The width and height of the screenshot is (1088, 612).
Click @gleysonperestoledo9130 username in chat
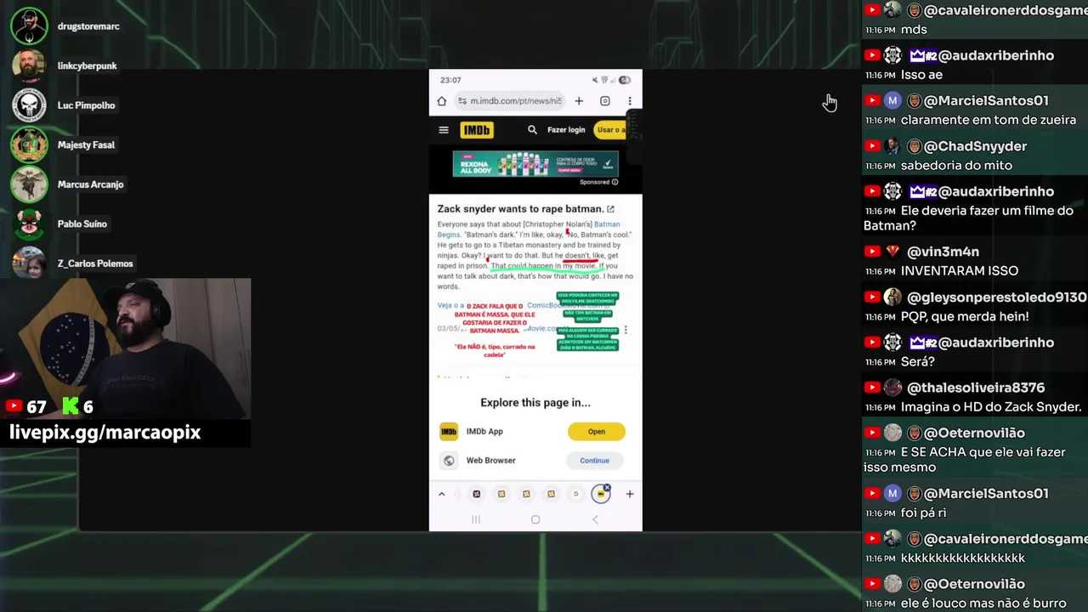click(997, 297)
